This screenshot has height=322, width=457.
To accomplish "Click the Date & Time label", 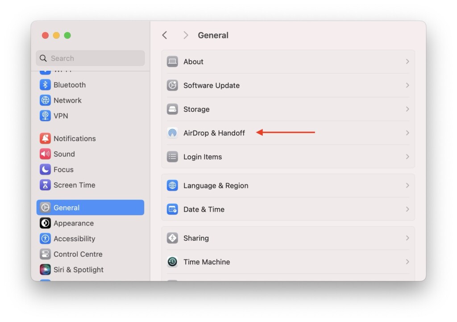I will (x=204, y=209).
